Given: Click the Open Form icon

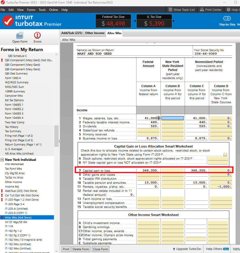Looking at the screenshot, I should [x=20, y=35].
